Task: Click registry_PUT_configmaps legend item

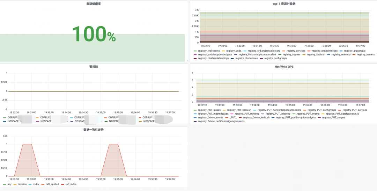Action: pyautogui.click(x=320, y=110)
